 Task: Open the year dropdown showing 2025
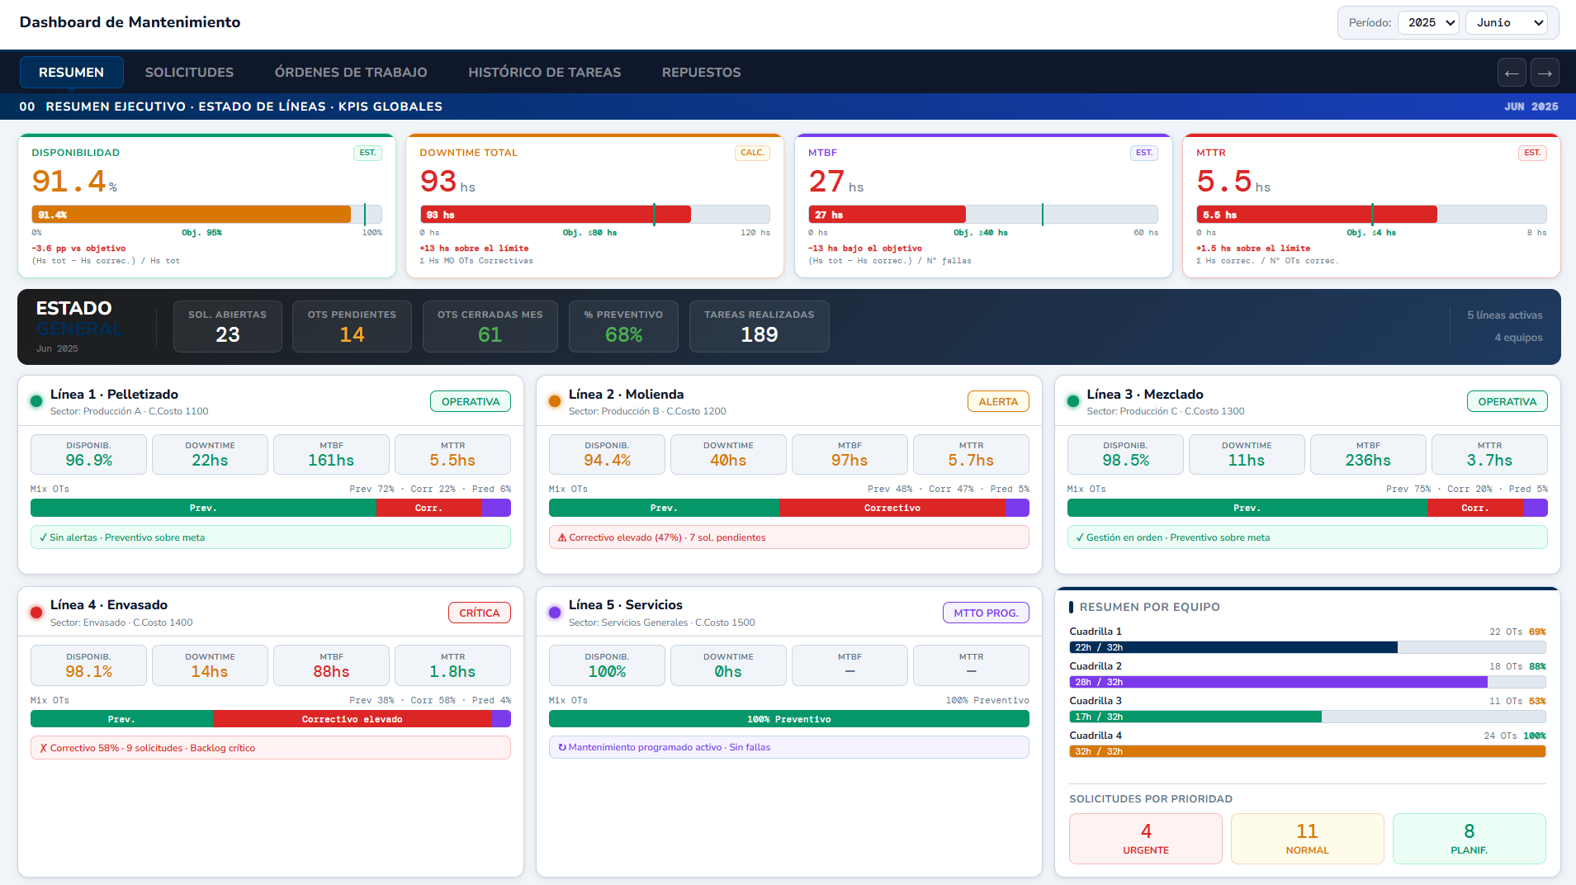point(1429,22)
